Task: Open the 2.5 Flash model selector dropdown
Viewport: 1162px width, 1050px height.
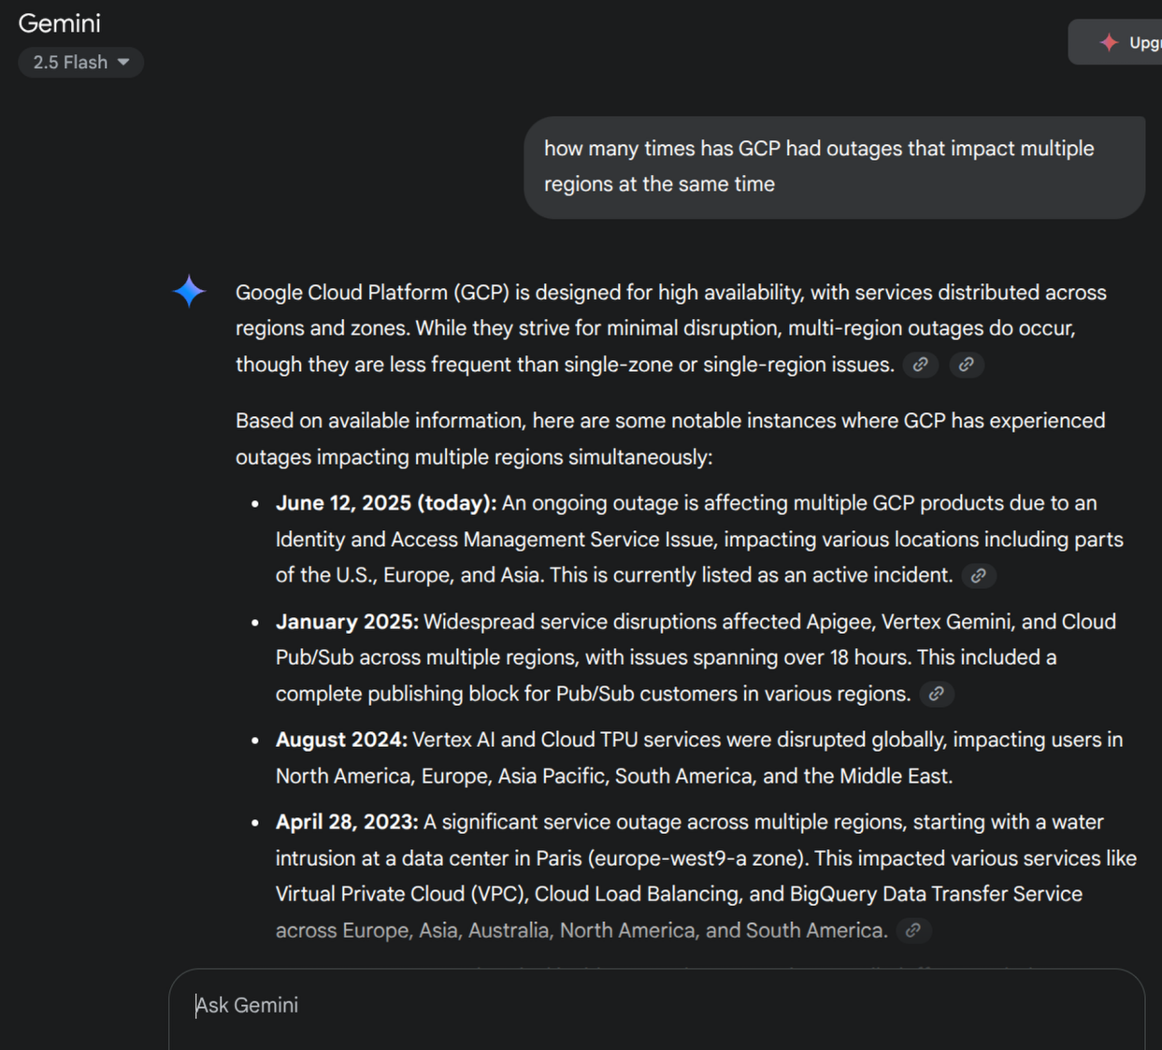Action: [x=80, y=63]
